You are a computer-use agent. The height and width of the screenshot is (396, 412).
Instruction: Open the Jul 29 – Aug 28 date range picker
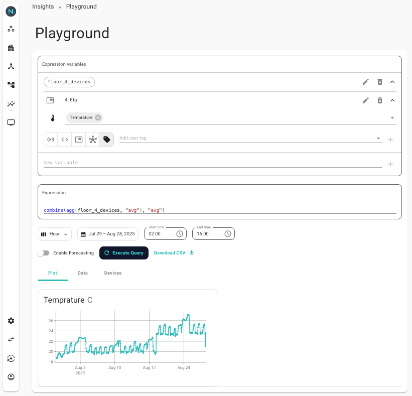[x=108, y=234]
